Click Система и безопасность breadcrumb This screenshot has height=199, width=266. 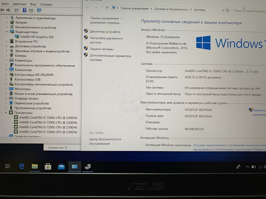click(171, 9)
